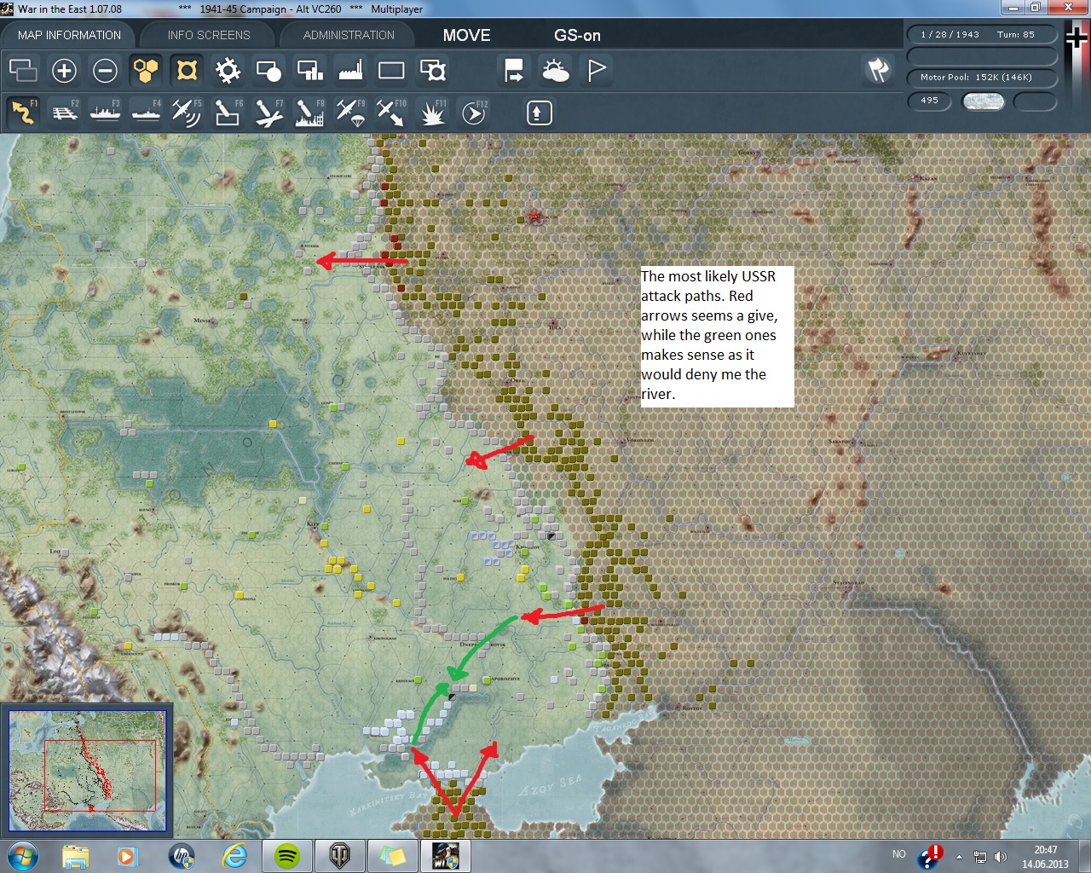Select the F9 air transport mode

click(x=350, y=112)
